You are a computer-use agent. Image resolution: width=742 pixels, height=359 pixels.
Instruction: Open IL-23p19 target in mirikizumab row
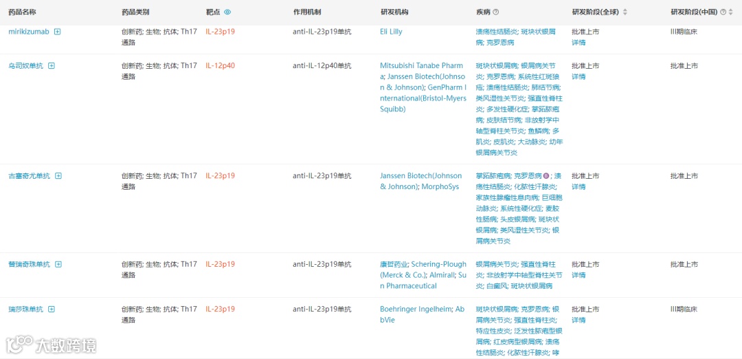pyautogui.click(x=220, y=32)
